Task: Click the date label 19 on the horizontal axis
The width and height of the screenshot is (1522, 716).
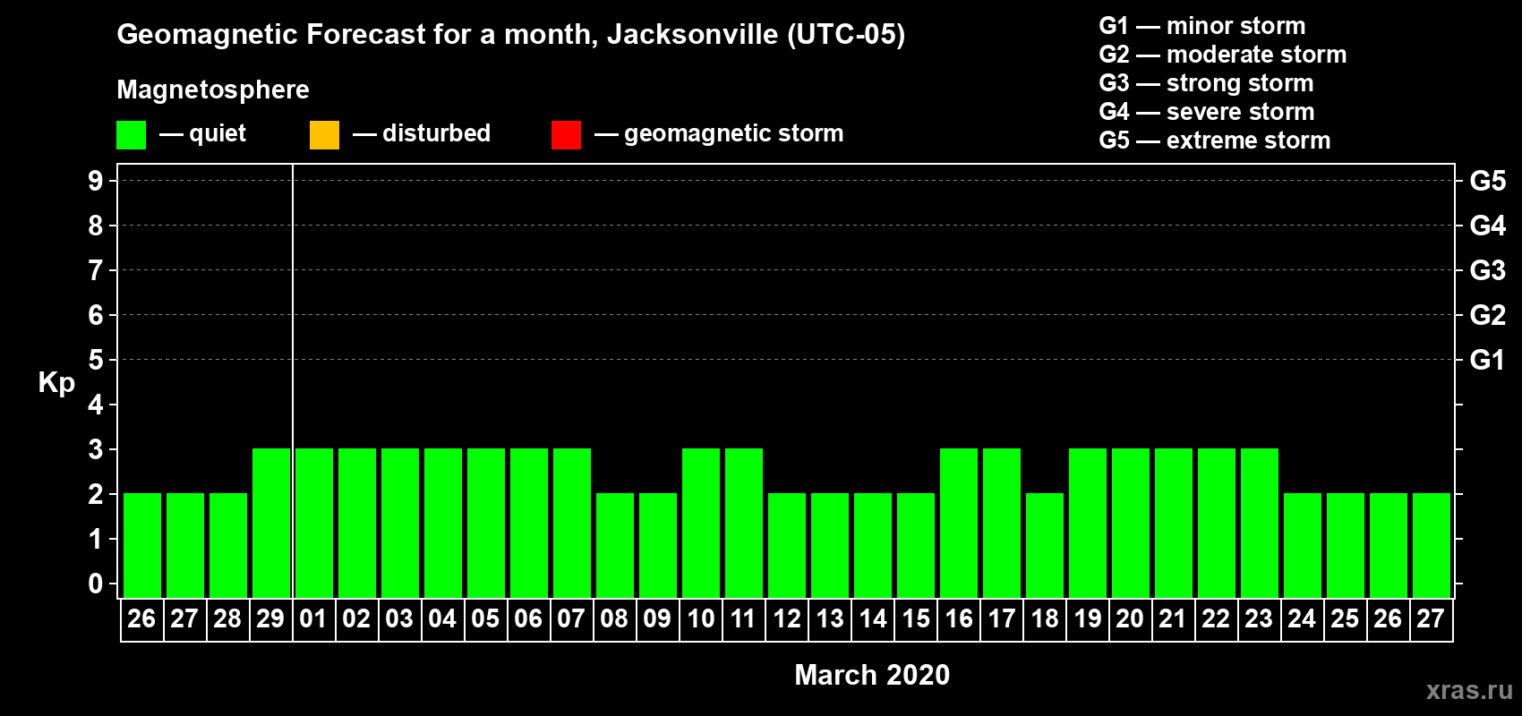Action: (x=1088, y=619)
